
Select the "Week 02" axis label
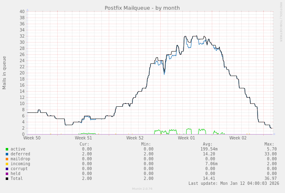(x=238, y=138)
